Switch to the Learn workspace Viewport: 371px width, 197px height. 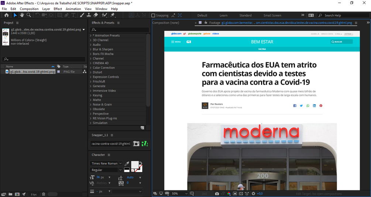click(223, 15)
